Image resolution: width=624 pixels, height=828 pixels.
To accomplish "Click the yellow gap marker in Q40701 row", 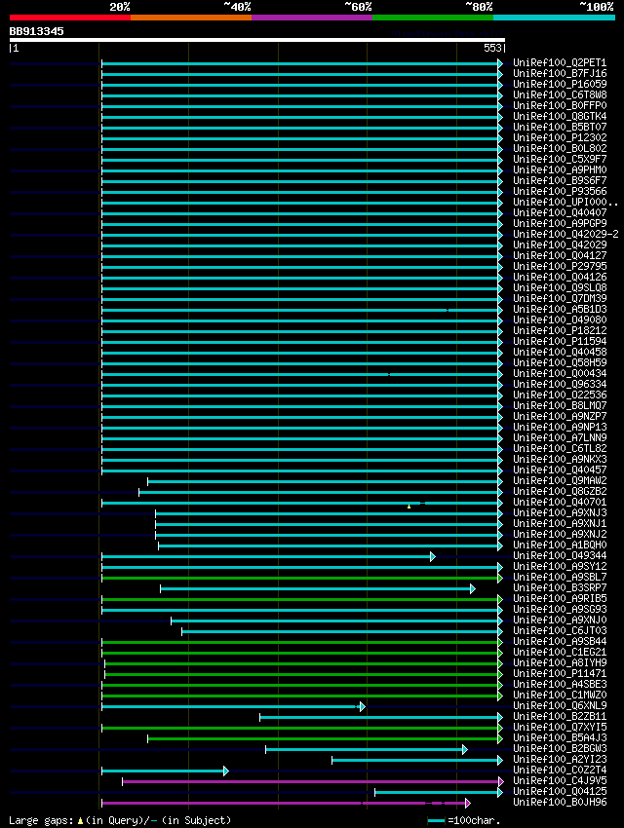I will pyautogui.click(x=409, y=507).
